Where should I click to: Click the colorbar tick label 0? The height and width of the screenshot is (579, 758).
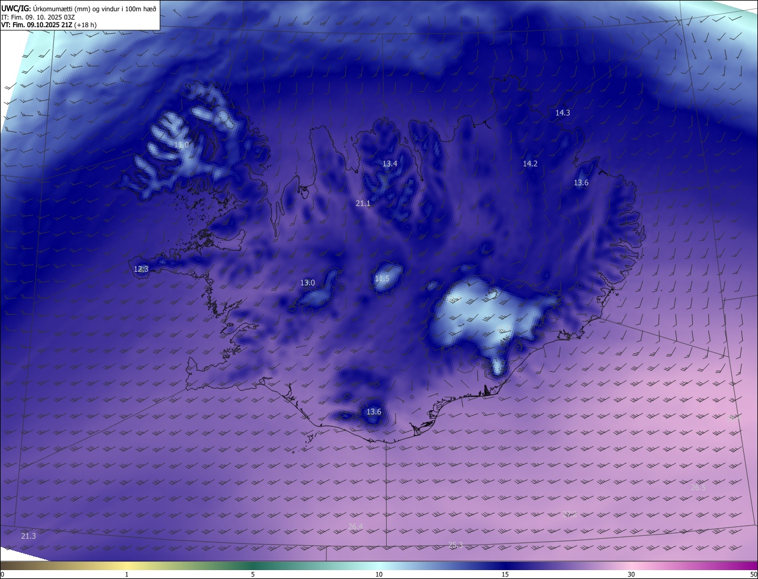coord(2,574)
